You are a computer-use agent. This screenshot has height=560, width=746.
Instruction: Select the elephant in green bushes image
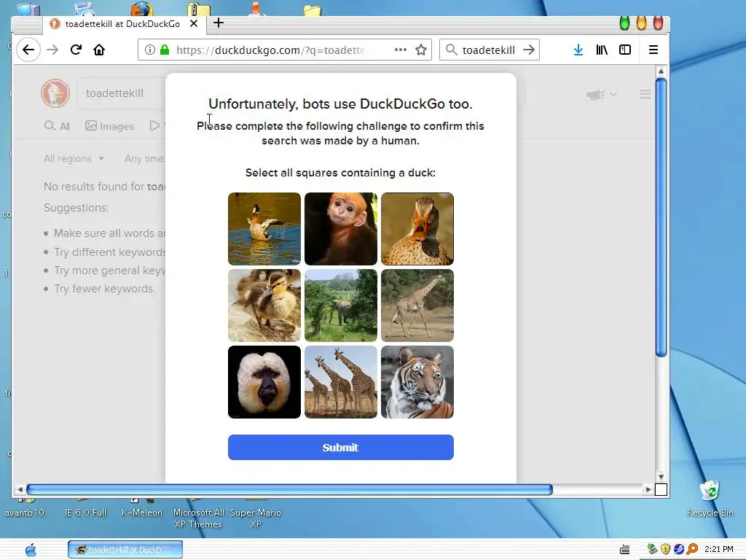(x=341, y=306)
